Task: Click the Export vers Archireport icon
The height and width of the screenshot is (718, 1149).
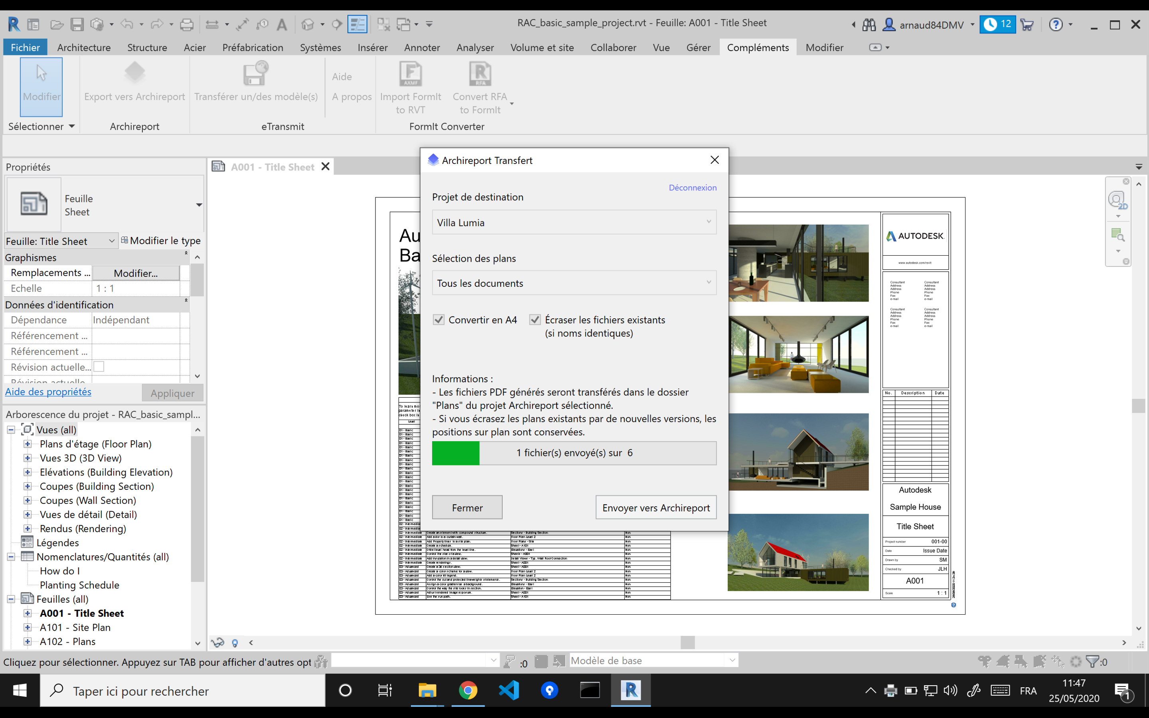Action: tap(135, 74)
